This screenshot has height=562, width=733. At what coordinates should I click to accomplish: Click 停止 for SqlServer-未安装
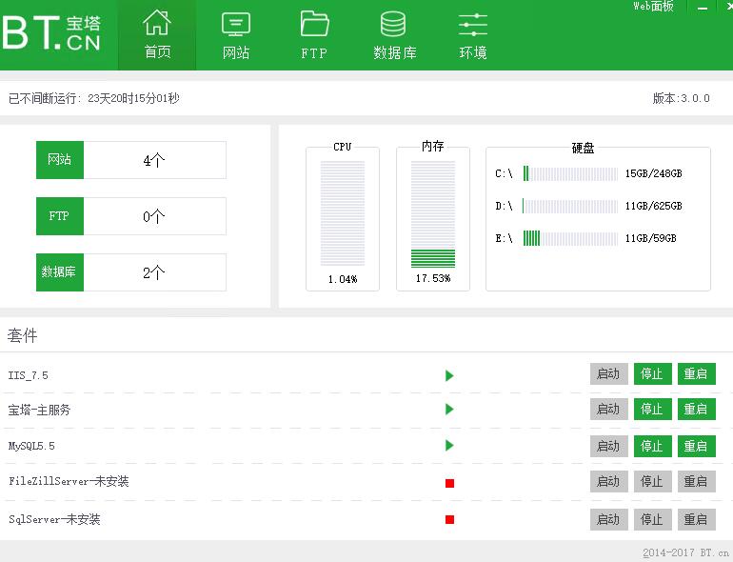[x=653, y=519]
